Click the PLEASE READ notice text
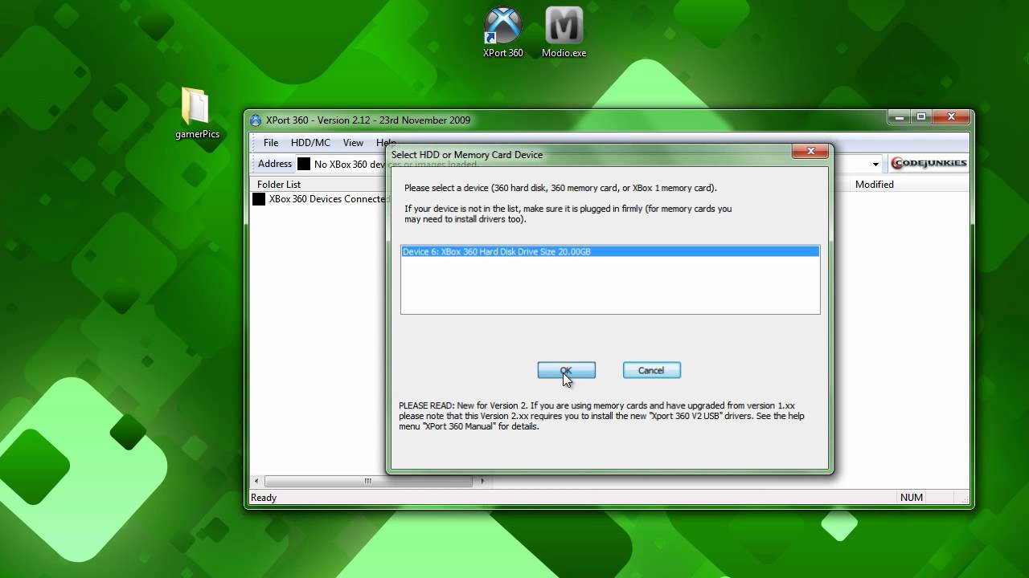 click(601, 416)
